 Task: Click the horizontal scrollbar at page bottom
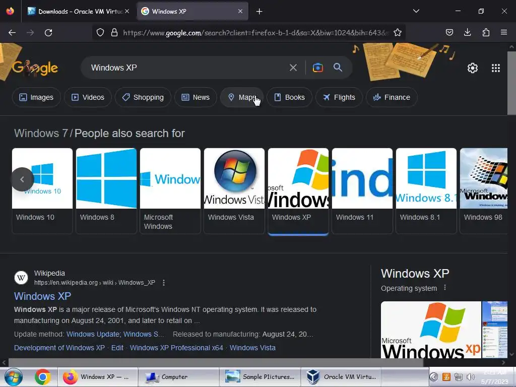(x=216, y=362)
